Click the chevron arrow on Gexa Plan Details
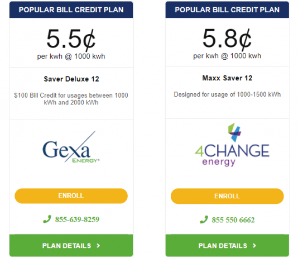 (98, 246)
